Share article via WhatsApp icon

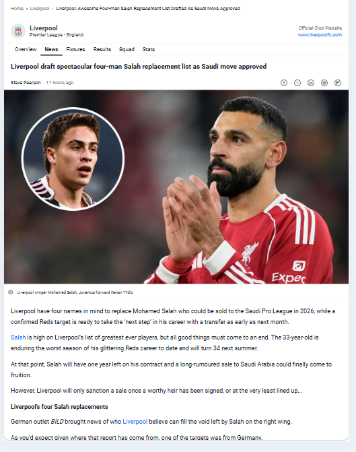point(324,83)
